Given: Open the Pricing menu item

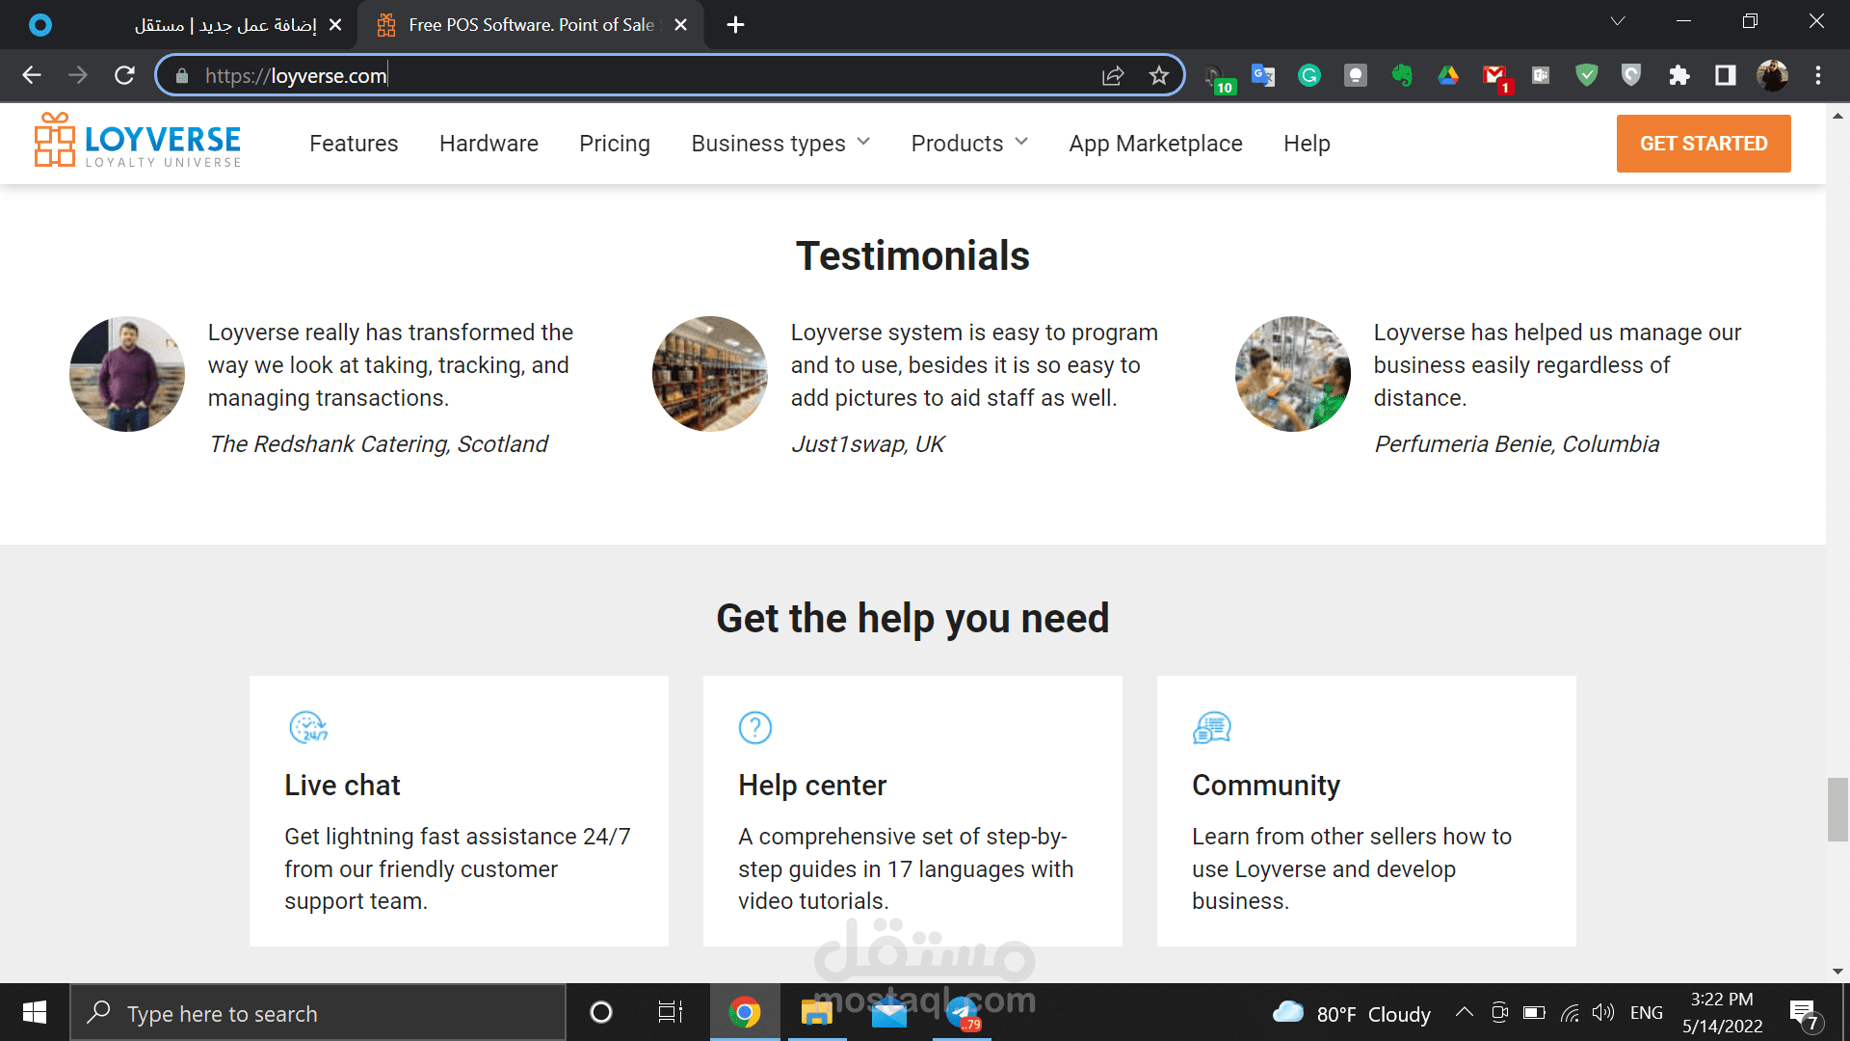Looking at the screenshot, I should (x=614, y=144).
